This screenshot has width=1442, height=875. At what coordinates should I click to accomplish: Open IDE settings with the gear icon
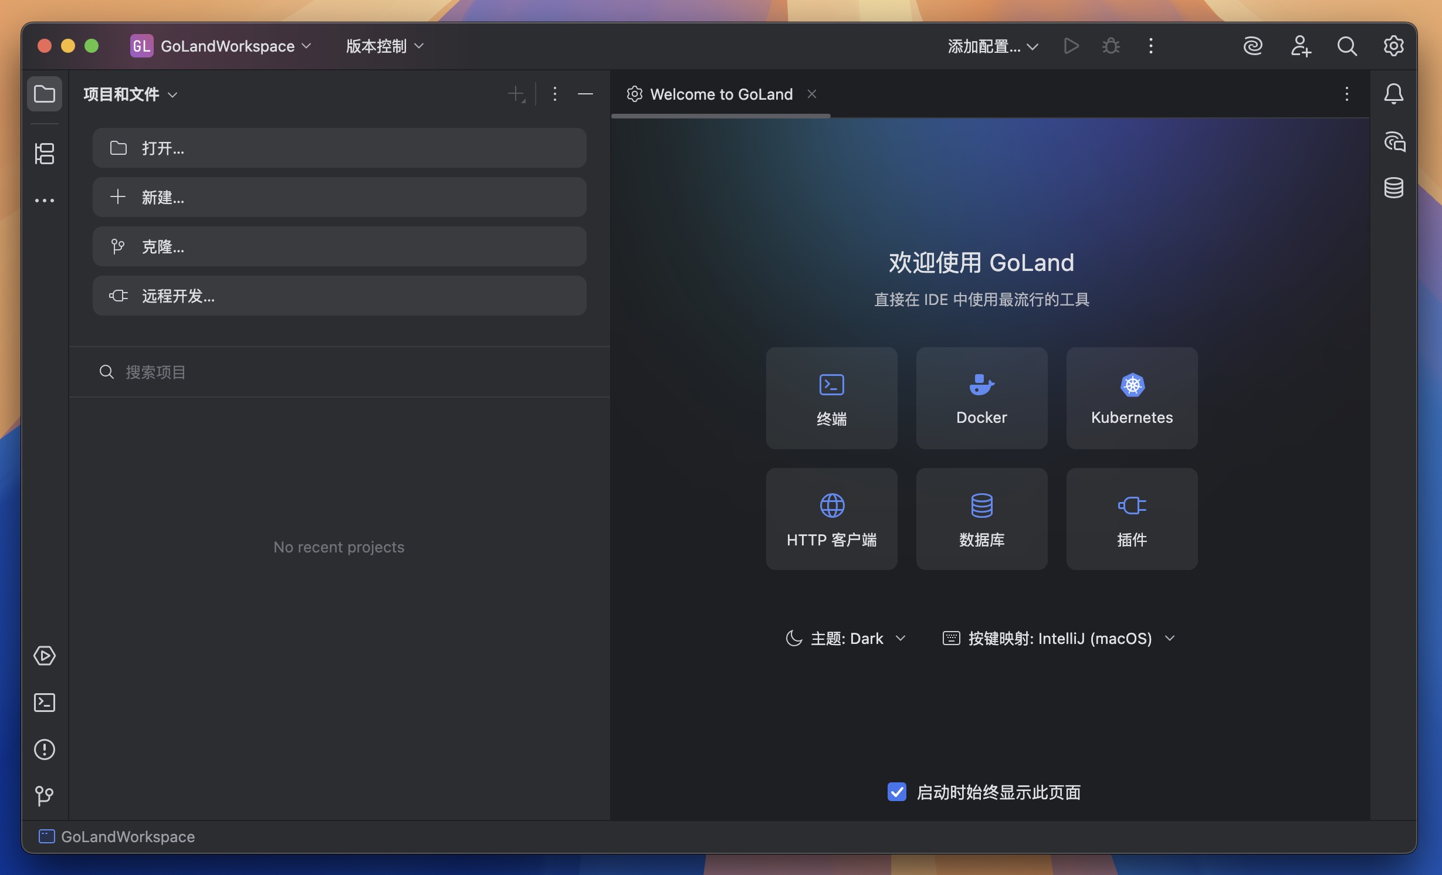[x=1394, y=46]
